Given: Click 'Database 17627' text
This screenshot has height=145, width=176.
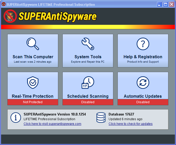Looking at the screenshot, I should coord(121,114).
